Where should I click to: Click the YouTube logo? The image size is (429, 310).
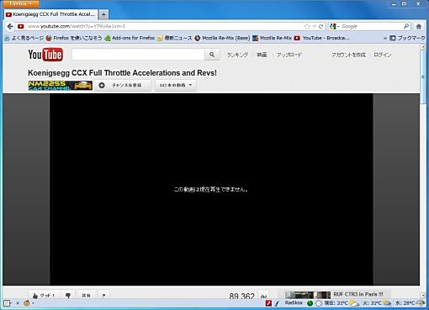tap(45, 55)
